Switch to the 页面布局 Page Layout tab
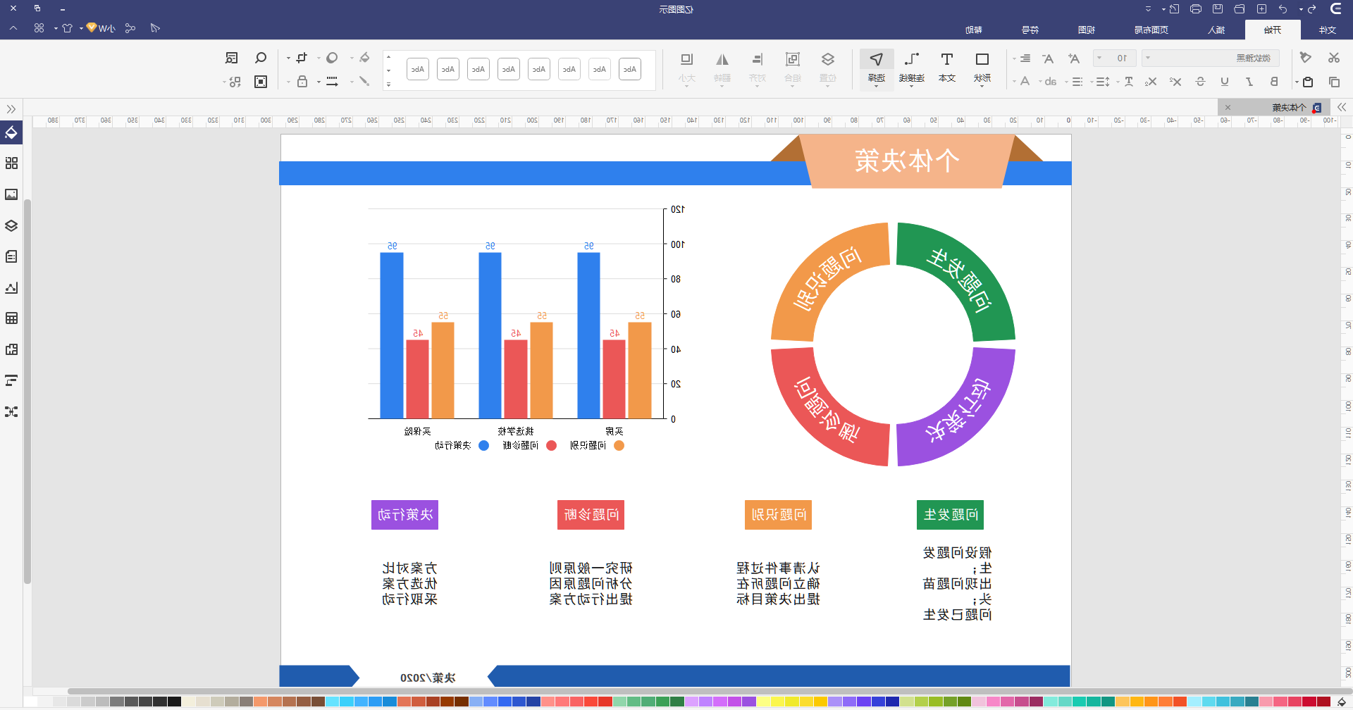 [1151, 30]
